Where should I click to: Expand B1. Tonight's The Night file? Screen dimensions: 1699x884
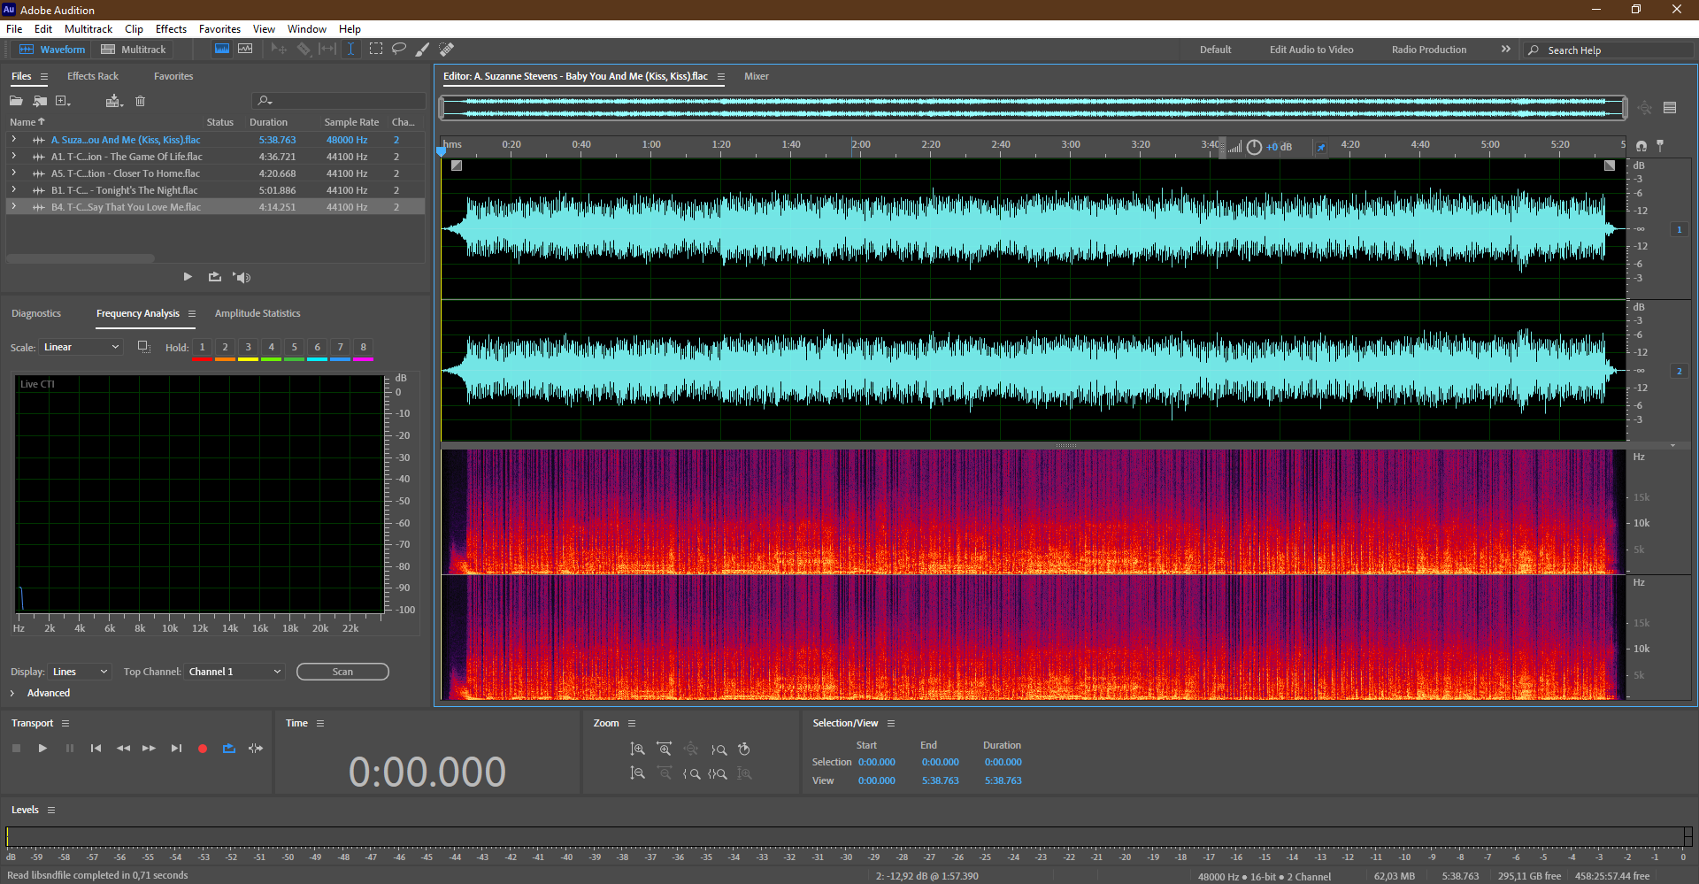coord(14,189)
